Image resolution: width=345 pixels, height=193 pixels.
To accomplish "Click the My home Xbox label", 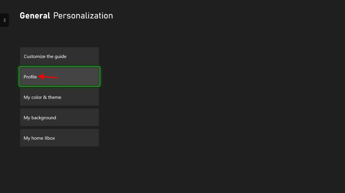I will 39,138.
